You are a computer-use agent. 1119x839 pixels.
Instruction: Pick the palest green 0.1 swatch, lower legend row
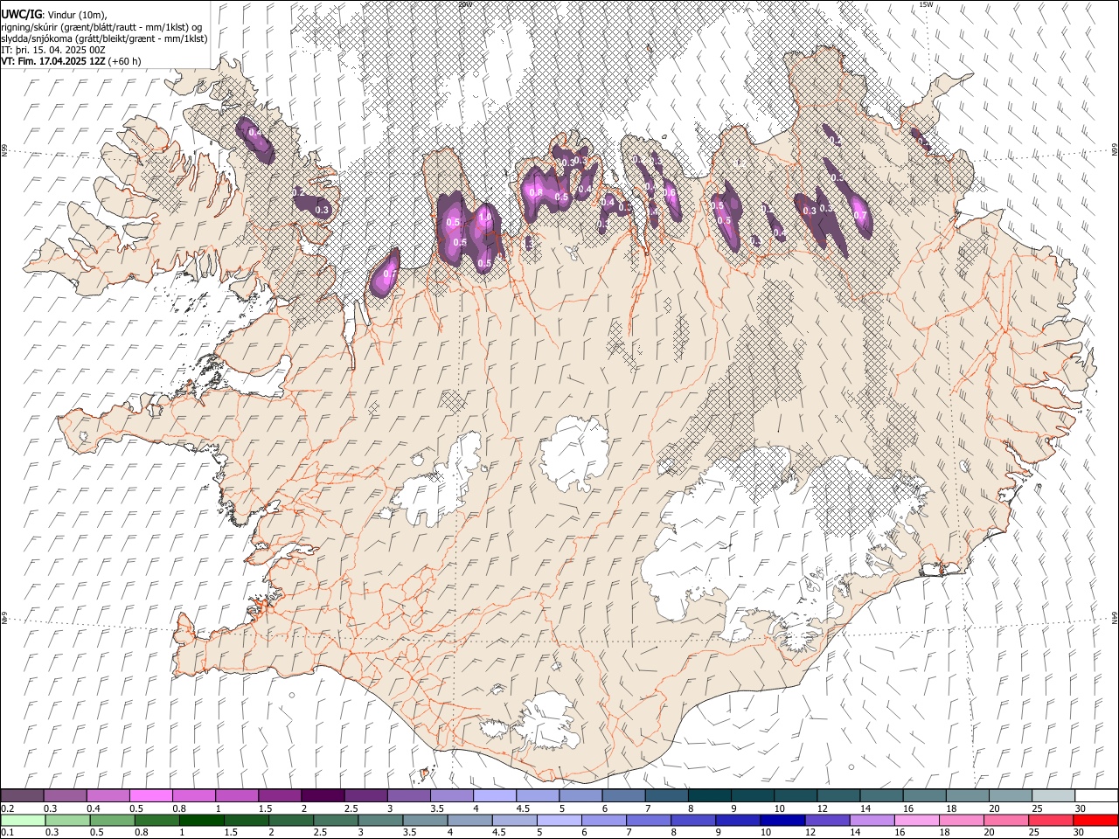(x=23, y=820)
